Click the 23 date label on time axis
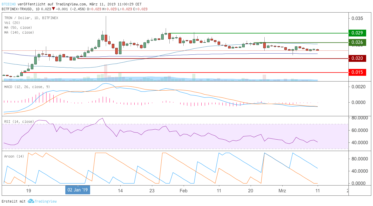The width and height of the screenshot is (373, 206). point(152,191)
